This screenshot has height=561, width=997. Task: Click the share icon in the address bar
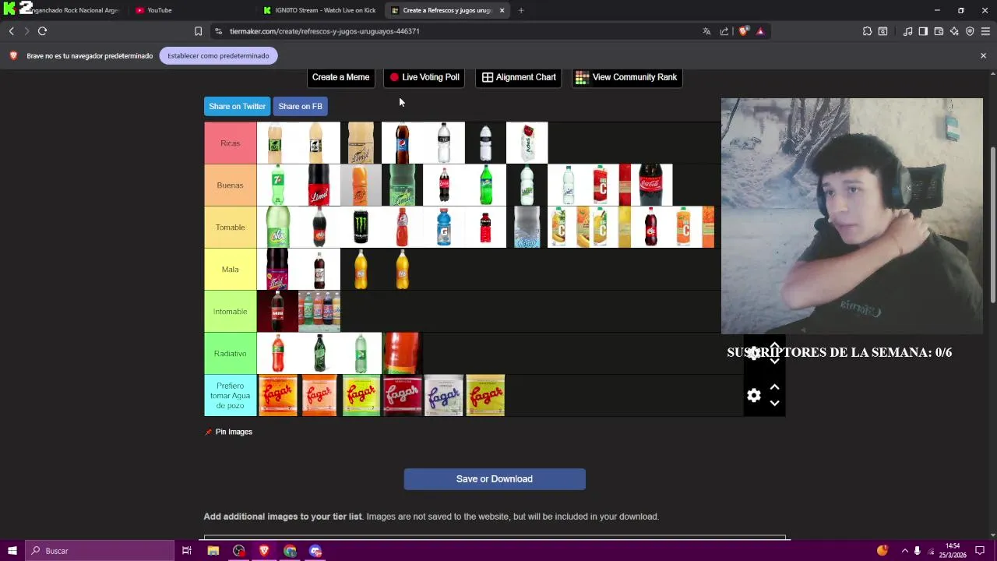coord(724,31)
